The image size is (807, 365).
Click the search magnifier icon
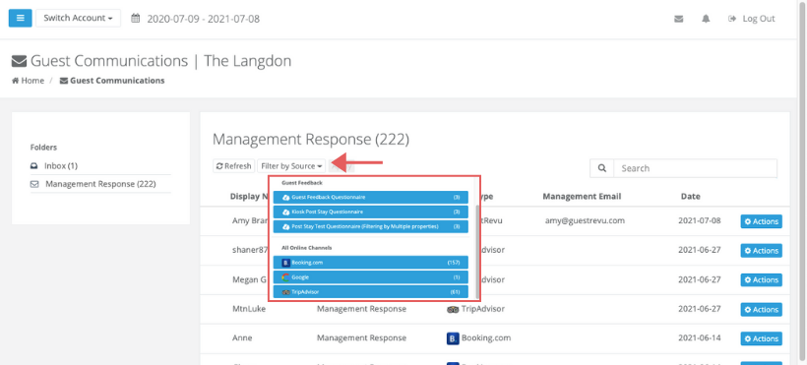pyautogui.click(x=601, y=168)
